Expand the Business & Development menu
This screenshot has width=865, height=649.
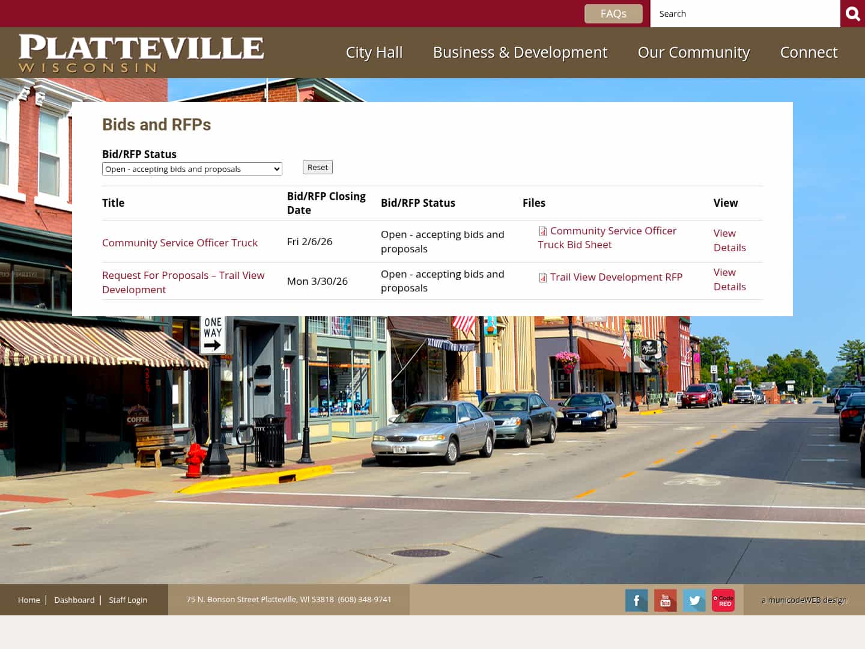(x=520, y=52)
